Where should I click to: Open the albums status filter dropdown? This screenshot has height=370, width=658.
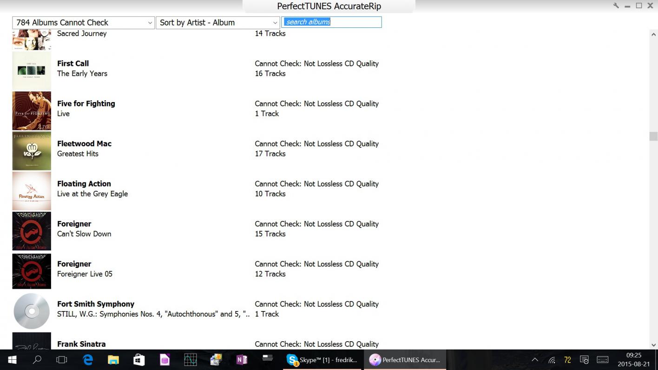84,22
